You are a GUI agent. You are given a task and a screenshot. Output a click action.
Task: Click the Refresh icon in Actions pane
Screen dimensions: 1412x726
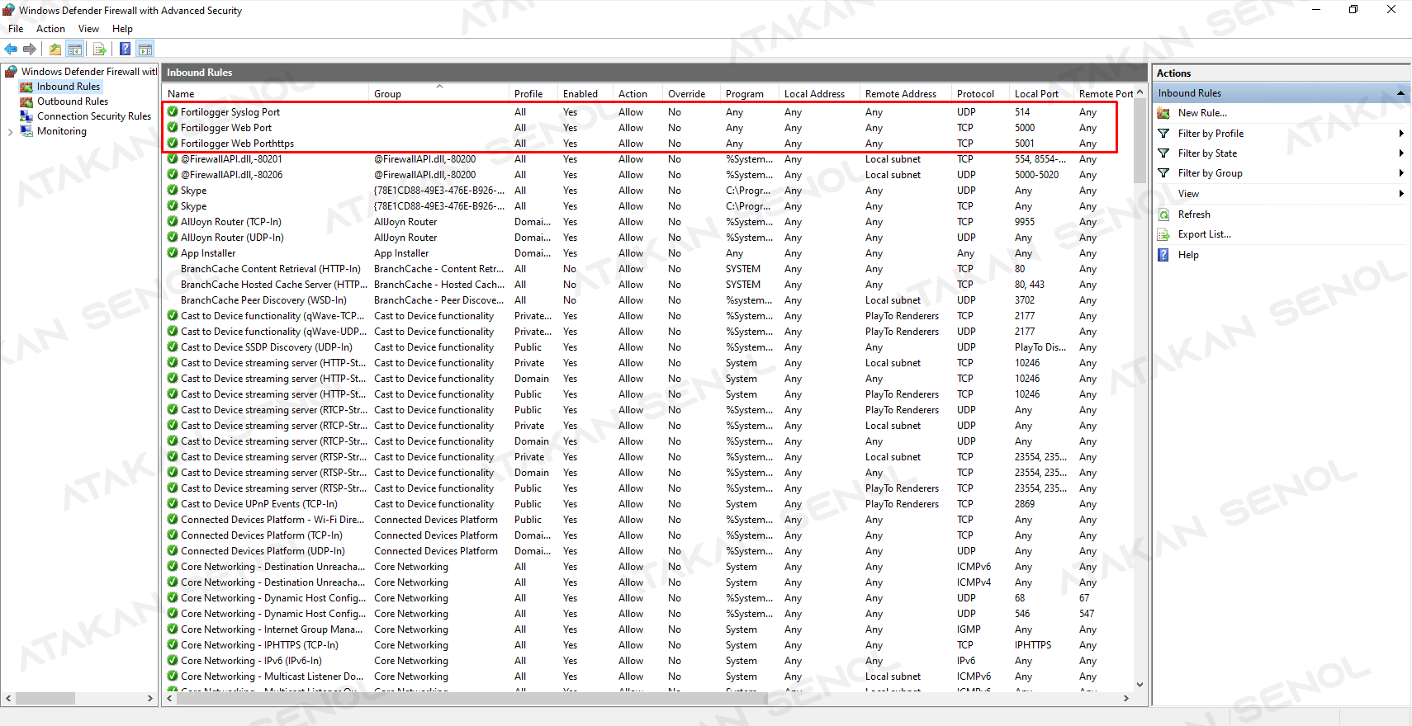pos(1163,214)
